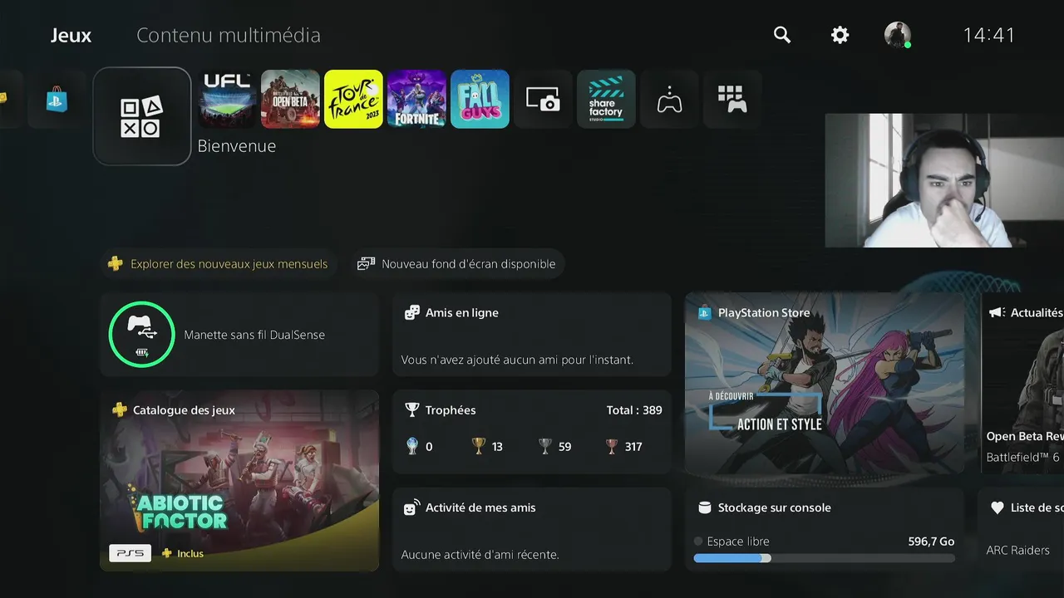Open Nouveau fond d'écran disponible
Viewport: 1064px width, 598px height.
(x=456, y=264)
